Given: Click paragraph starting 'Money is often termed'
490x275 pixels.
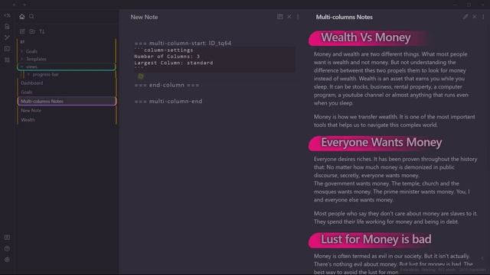Looking at the screenshot, I should [393, 264].
